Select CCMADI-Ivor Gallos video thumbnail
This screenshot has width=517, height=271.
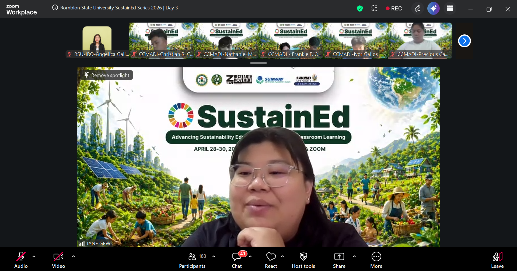click(x=355, y=40)
